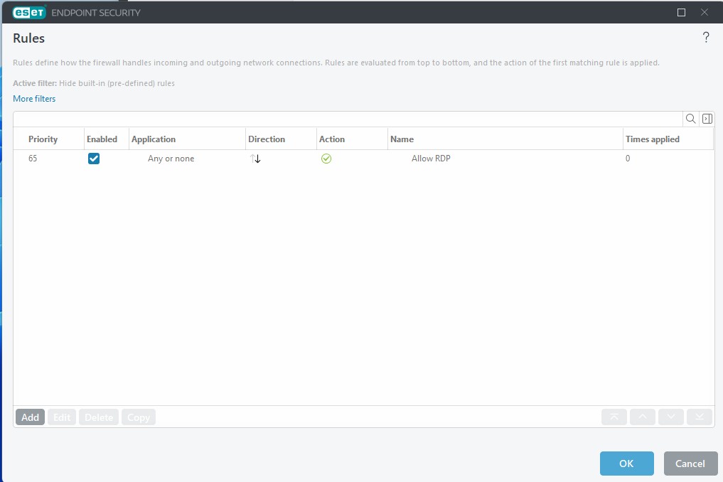The height and width of the screenshot is (482, 723).
Task: Click the direction arrows icon for Allow RDP
Action: pos(256,159)
